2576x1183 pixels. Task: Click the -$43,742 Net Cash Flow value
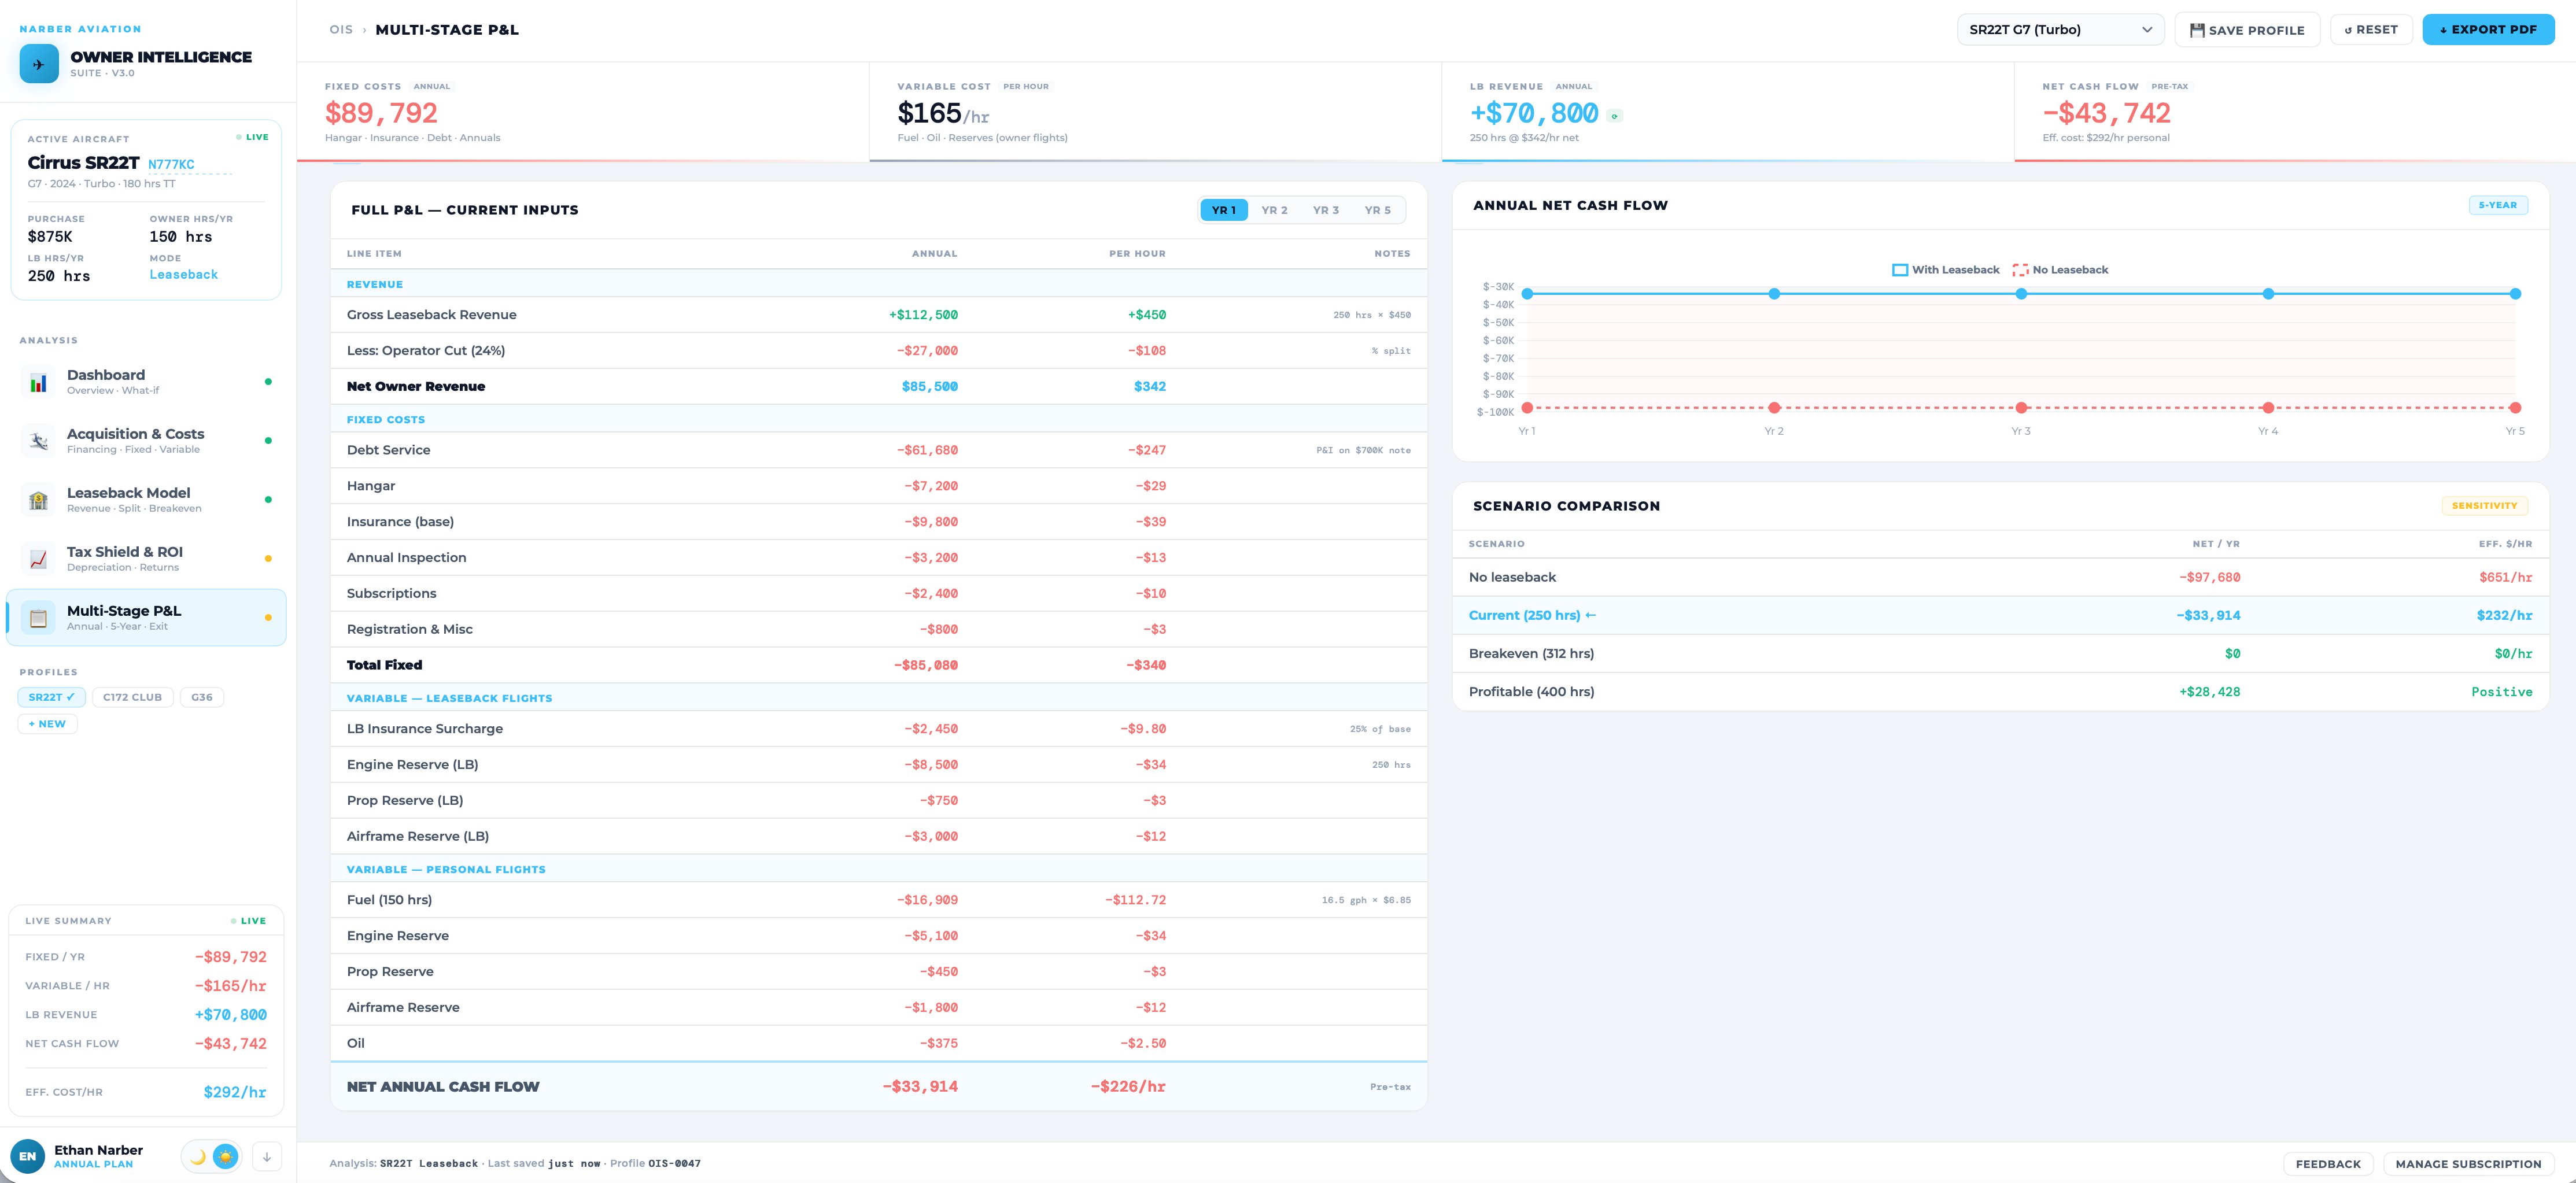pos(2106,113)
